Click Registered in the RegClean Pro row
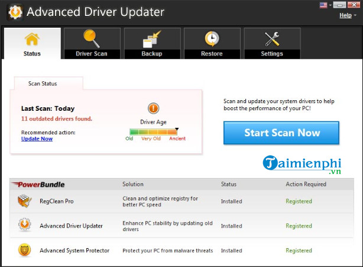The height and width of the screenshot is (267, 363). tap(299, 201)
